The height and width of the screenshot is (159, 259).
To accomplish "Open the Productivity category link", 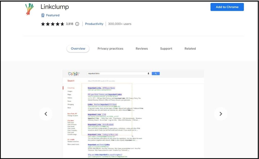I will coord(94,24).
